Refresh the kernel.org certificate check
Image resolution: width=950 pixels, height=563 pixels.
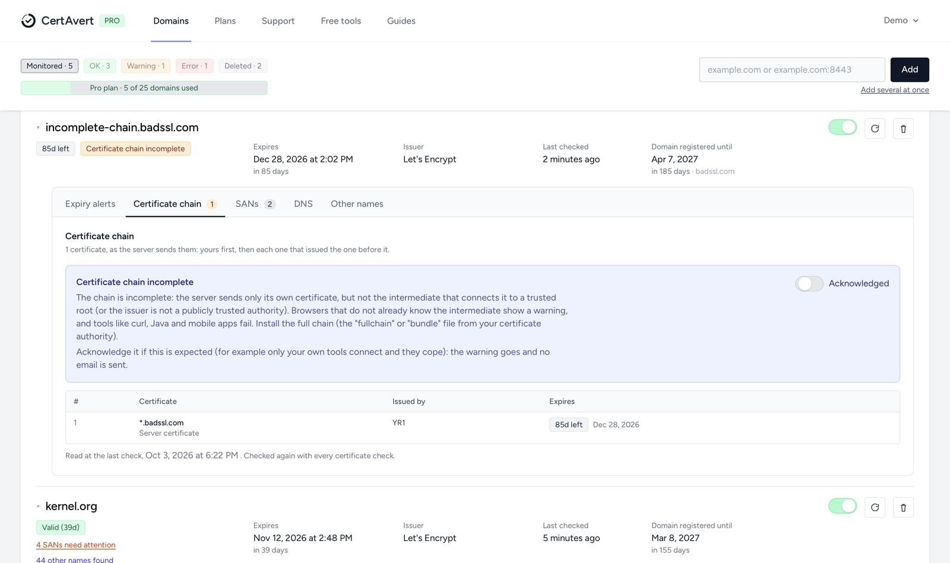[875, 508]
